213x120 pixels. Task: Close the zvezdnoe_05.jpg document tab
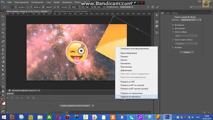51,11
